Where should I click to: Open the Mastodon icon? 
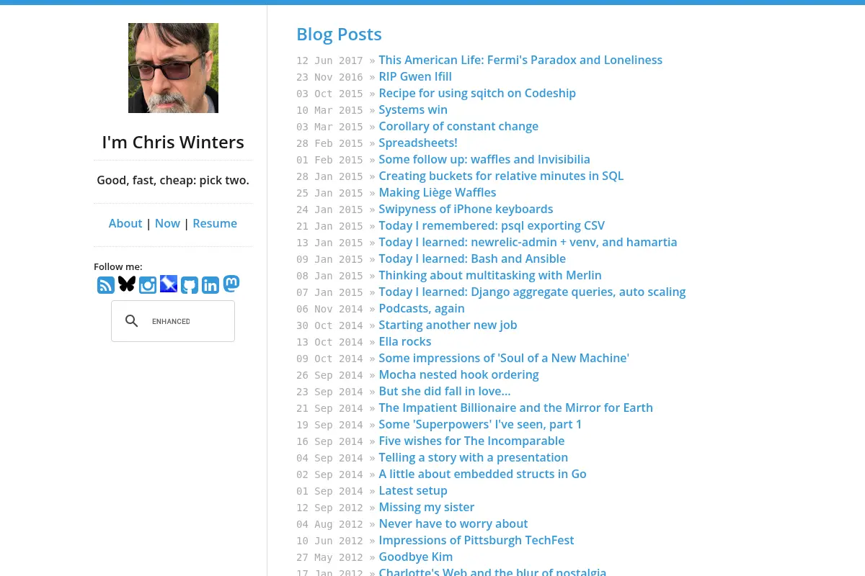click(231, 284)
